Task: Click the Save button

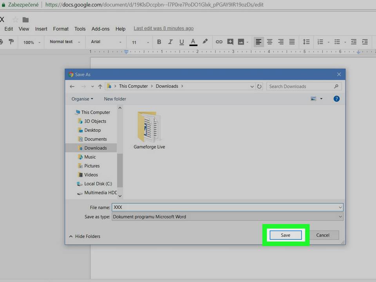Action: 286,235
